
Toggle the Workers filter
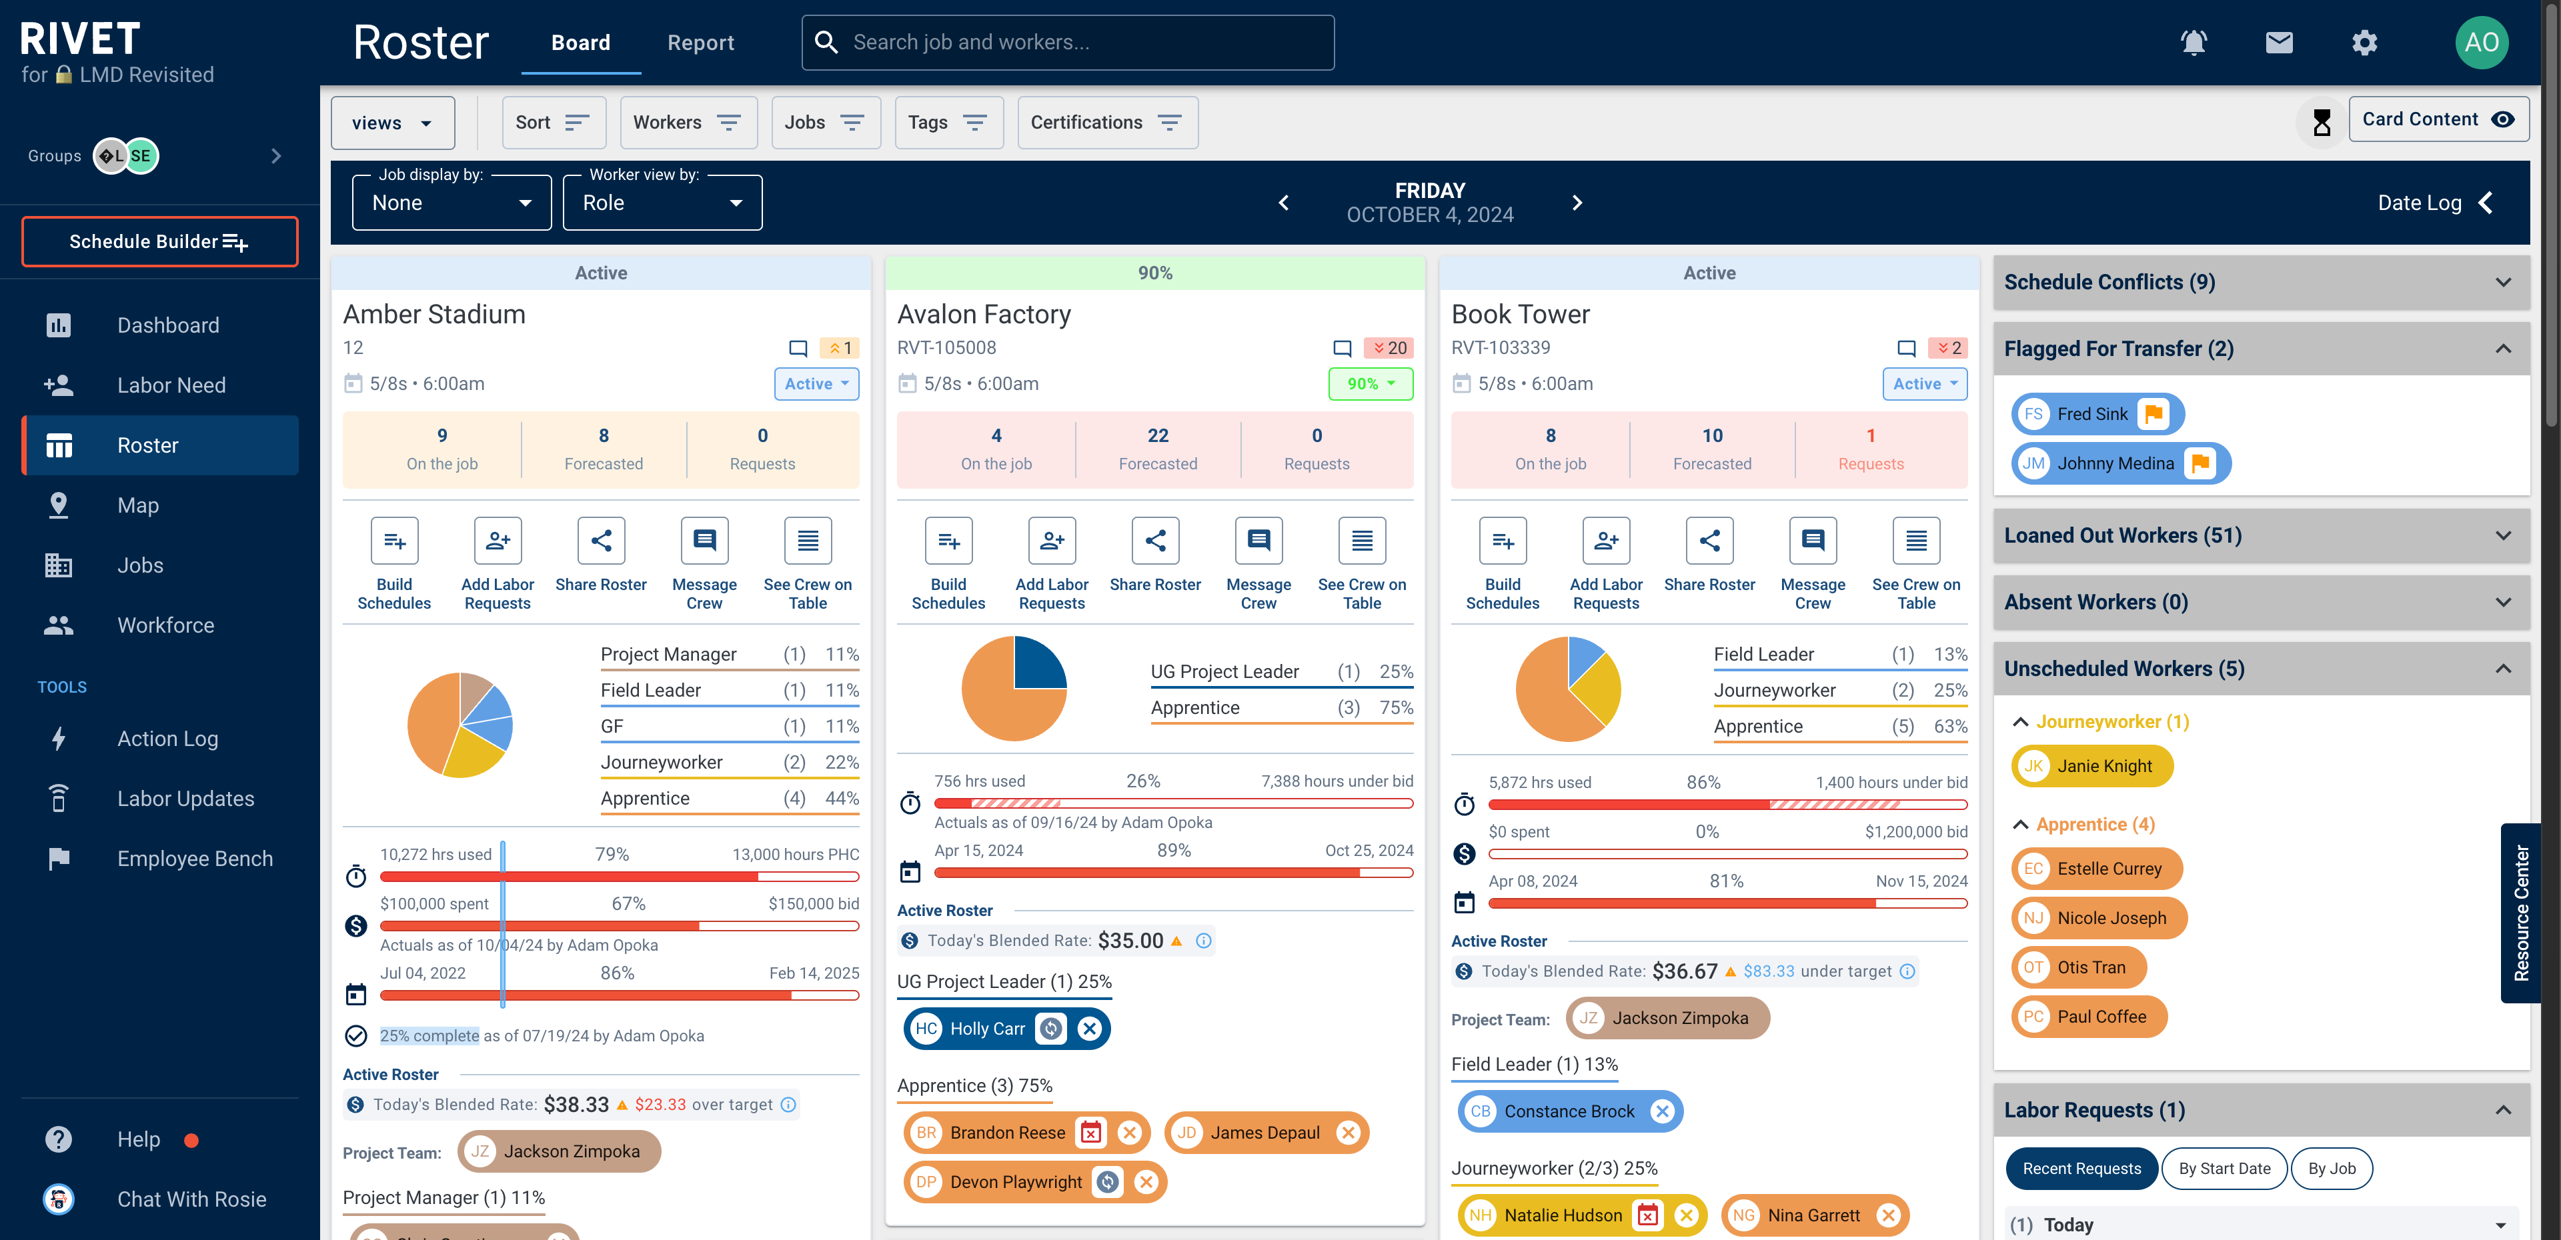point(688,122)
